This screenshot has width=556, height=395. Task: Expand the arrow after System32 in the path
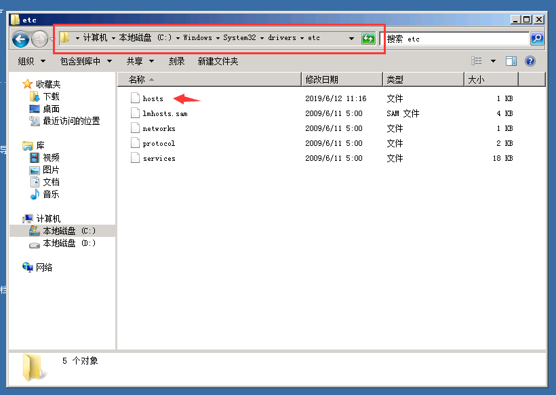[262, 38]
